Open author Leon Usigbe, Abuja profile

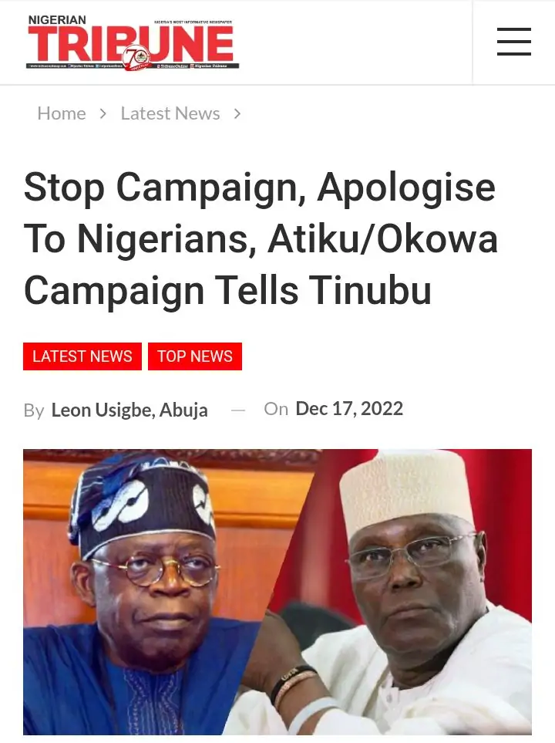point(129,410)
